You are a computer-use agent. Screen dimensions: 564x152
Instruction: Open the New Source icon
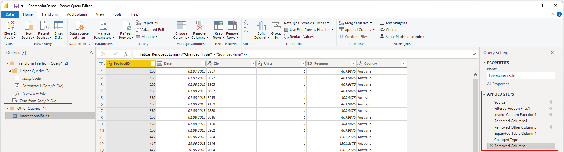(28, 26)
